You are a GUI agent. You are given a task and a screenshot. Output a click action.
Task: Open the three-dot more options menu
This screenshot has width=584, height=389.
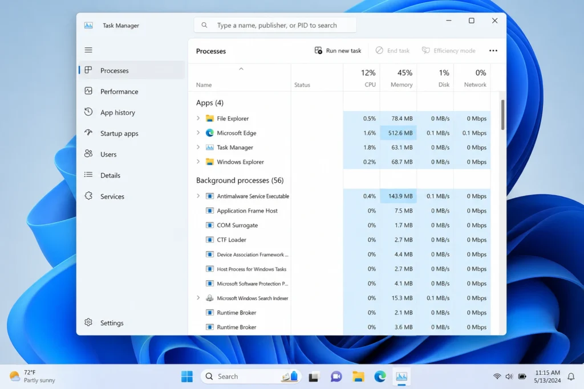[x=493, y=51]
